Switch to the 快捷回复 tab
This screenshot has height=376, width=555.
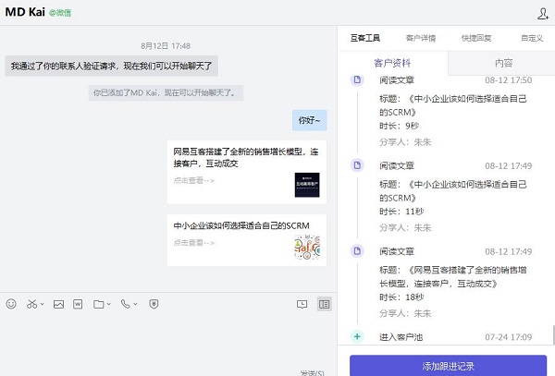[475, 38]
